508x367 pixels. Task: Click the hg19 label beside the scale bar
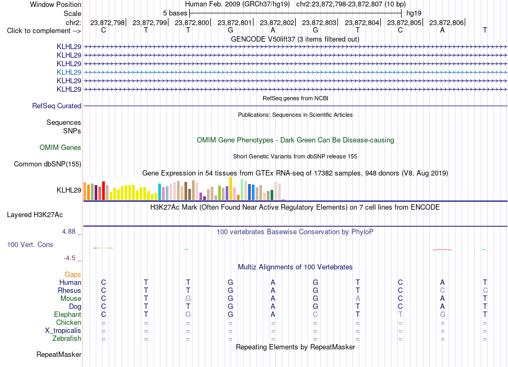click(x=414, y=13)
